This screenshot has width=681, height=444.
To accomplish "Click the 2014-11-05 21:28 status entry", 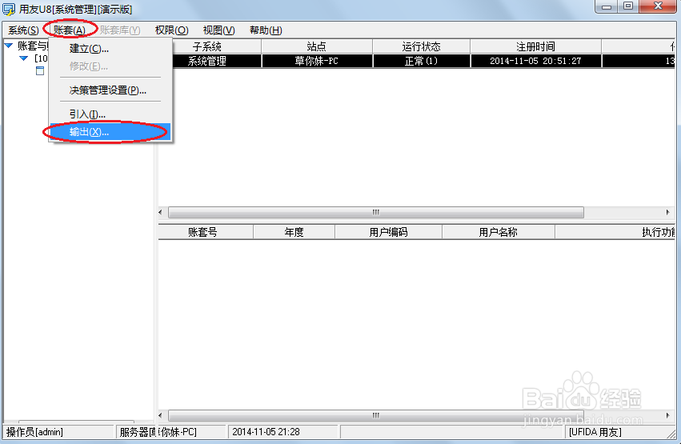I will (283, 432).
